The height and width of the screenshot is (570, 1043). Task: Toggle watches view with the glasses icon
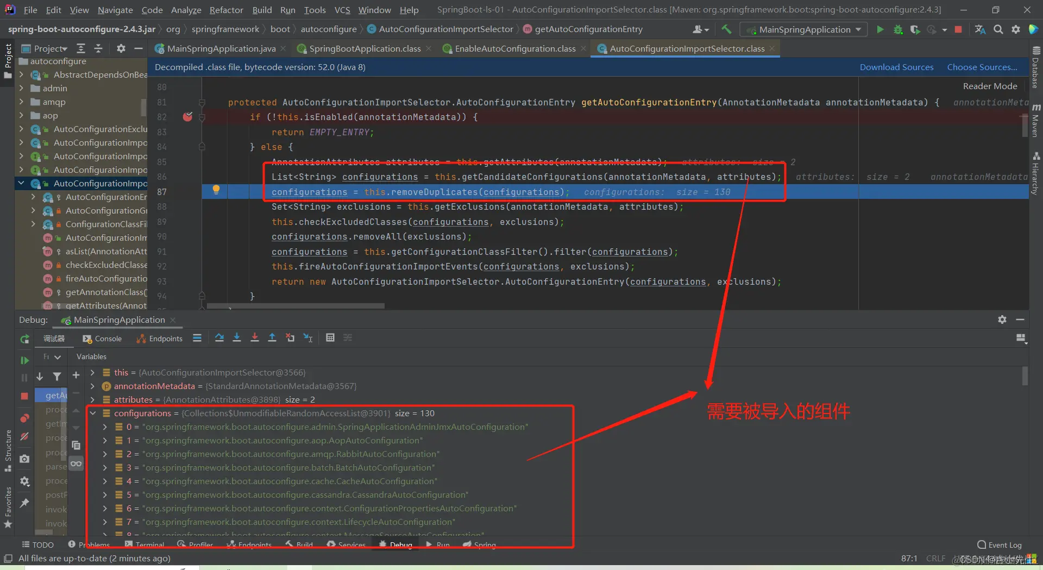coord(76,463)
